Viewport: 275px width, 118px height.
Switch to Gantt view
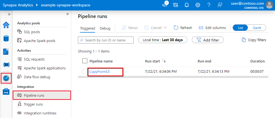point(257,28)
